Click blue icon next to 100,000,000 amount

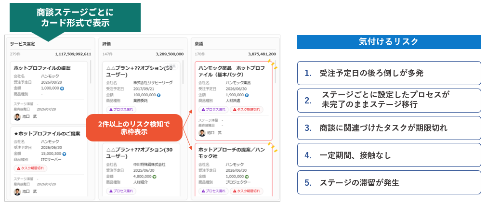click(x=158, y=95)
